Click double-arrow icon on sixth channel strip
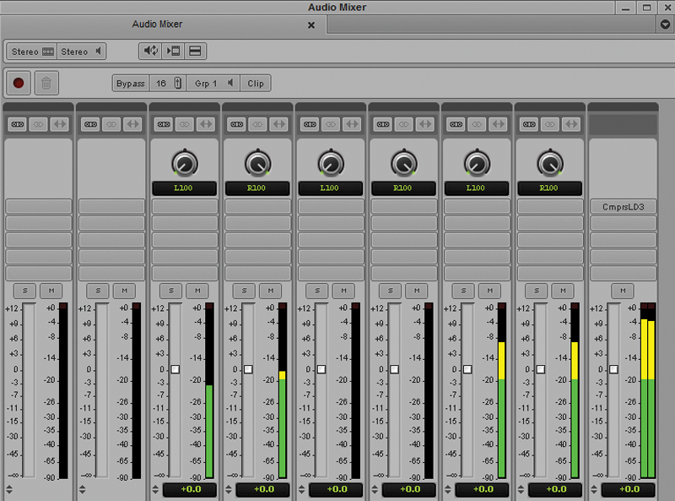 [x=425, y=124]
